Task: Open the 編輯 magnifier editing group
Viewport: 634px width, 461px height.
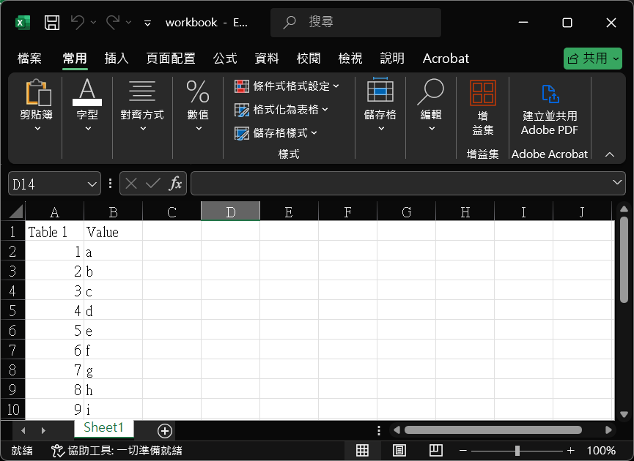Action: [430, 93]
